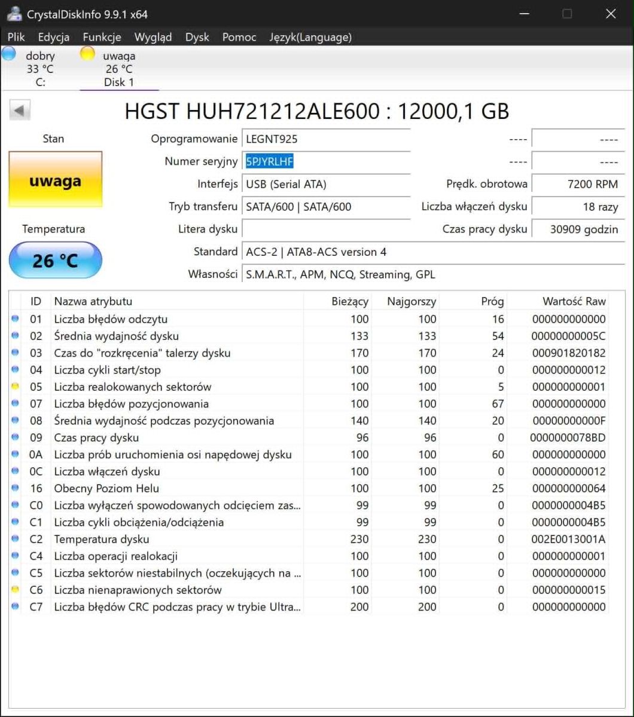Select the Średnia wydajność dysku row

pos(309,336)
